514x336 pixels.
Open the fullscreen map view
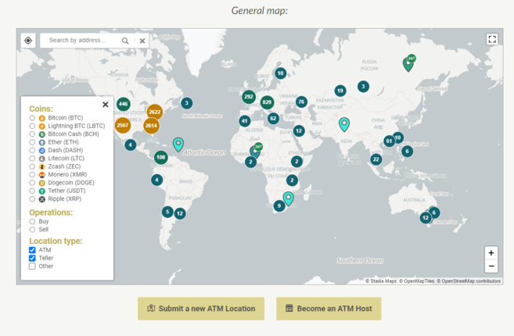pyautogui.click(x=492, y=39)
